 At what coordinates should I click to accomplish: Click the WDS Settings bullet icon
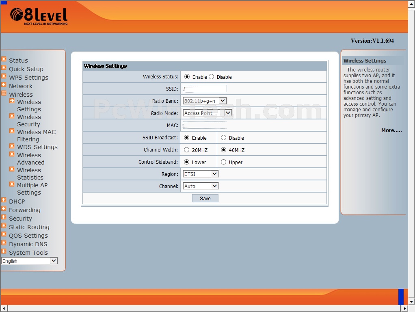(x=12, y=146)
